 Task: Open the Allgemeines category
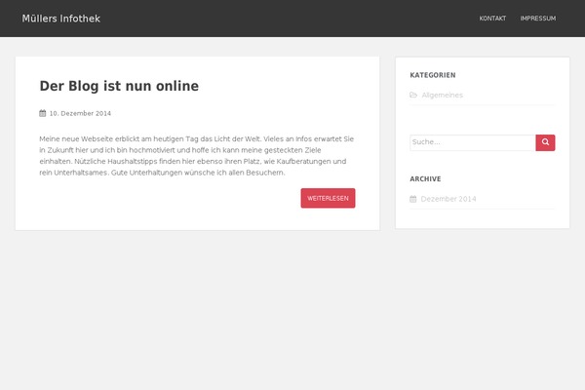pos(442,96)
